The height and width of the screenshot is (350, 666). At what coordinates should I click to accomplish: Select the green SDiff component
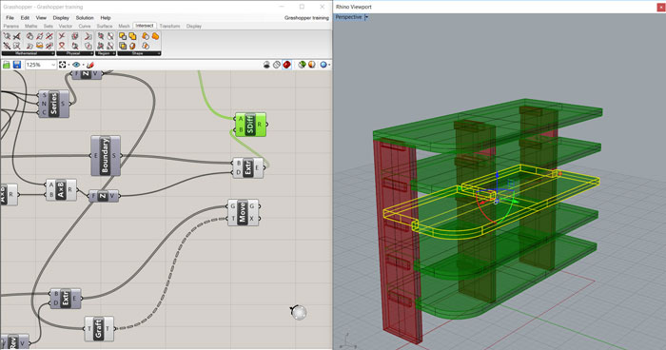tap(250, 125)
